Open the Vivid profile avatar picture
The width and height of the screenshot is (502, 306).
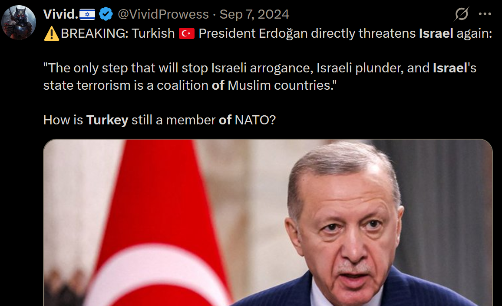point(19,23)
